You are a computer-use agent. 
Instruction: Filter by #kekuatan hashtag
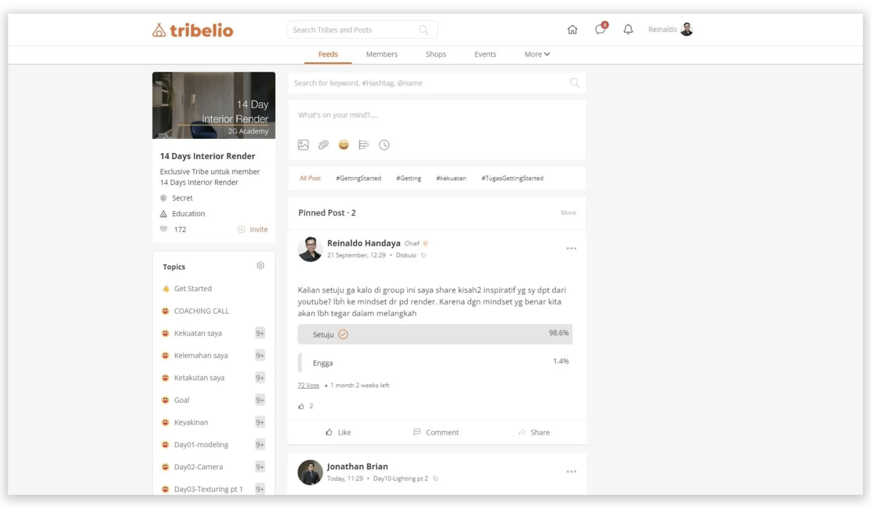tap(451, 178)
